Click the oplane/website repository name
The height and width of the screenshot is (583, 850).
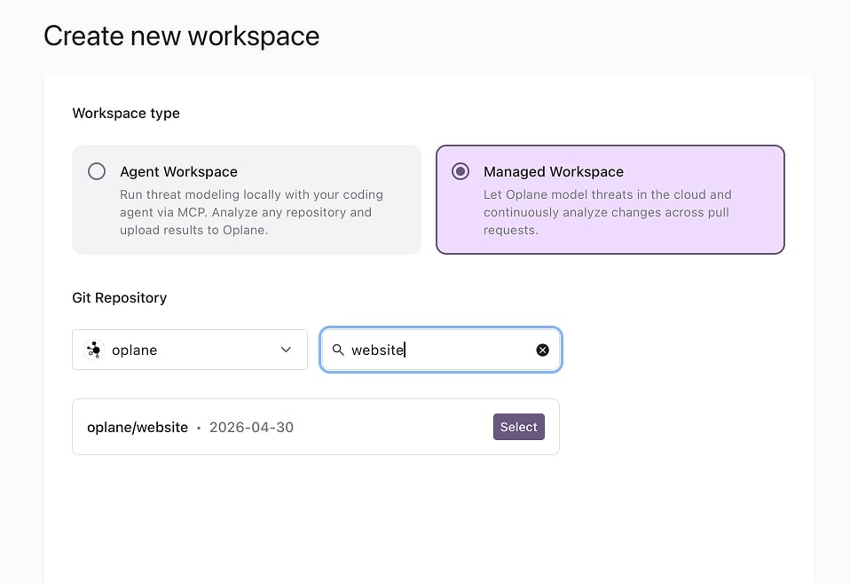click(x=138, y=428)
